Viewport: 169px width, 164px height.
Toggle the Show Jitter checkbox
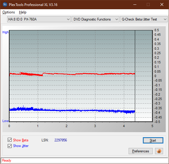tap(10, 146)
